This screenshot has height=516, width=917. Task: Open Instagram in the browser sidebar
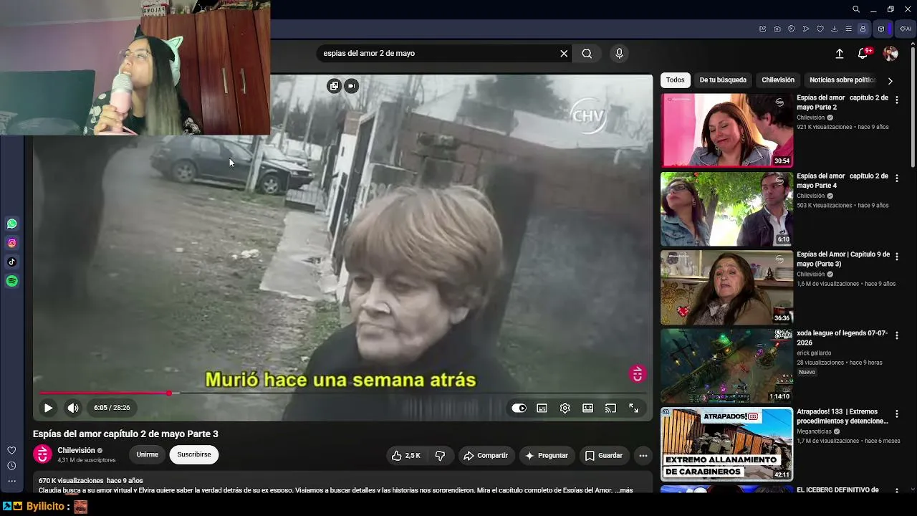[11, 243]
